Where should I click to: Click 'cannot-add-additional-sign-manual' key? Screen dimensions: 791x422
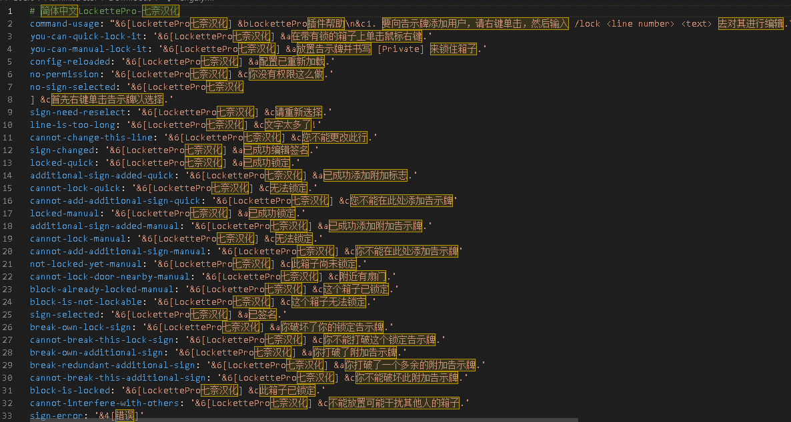[117, 251]
